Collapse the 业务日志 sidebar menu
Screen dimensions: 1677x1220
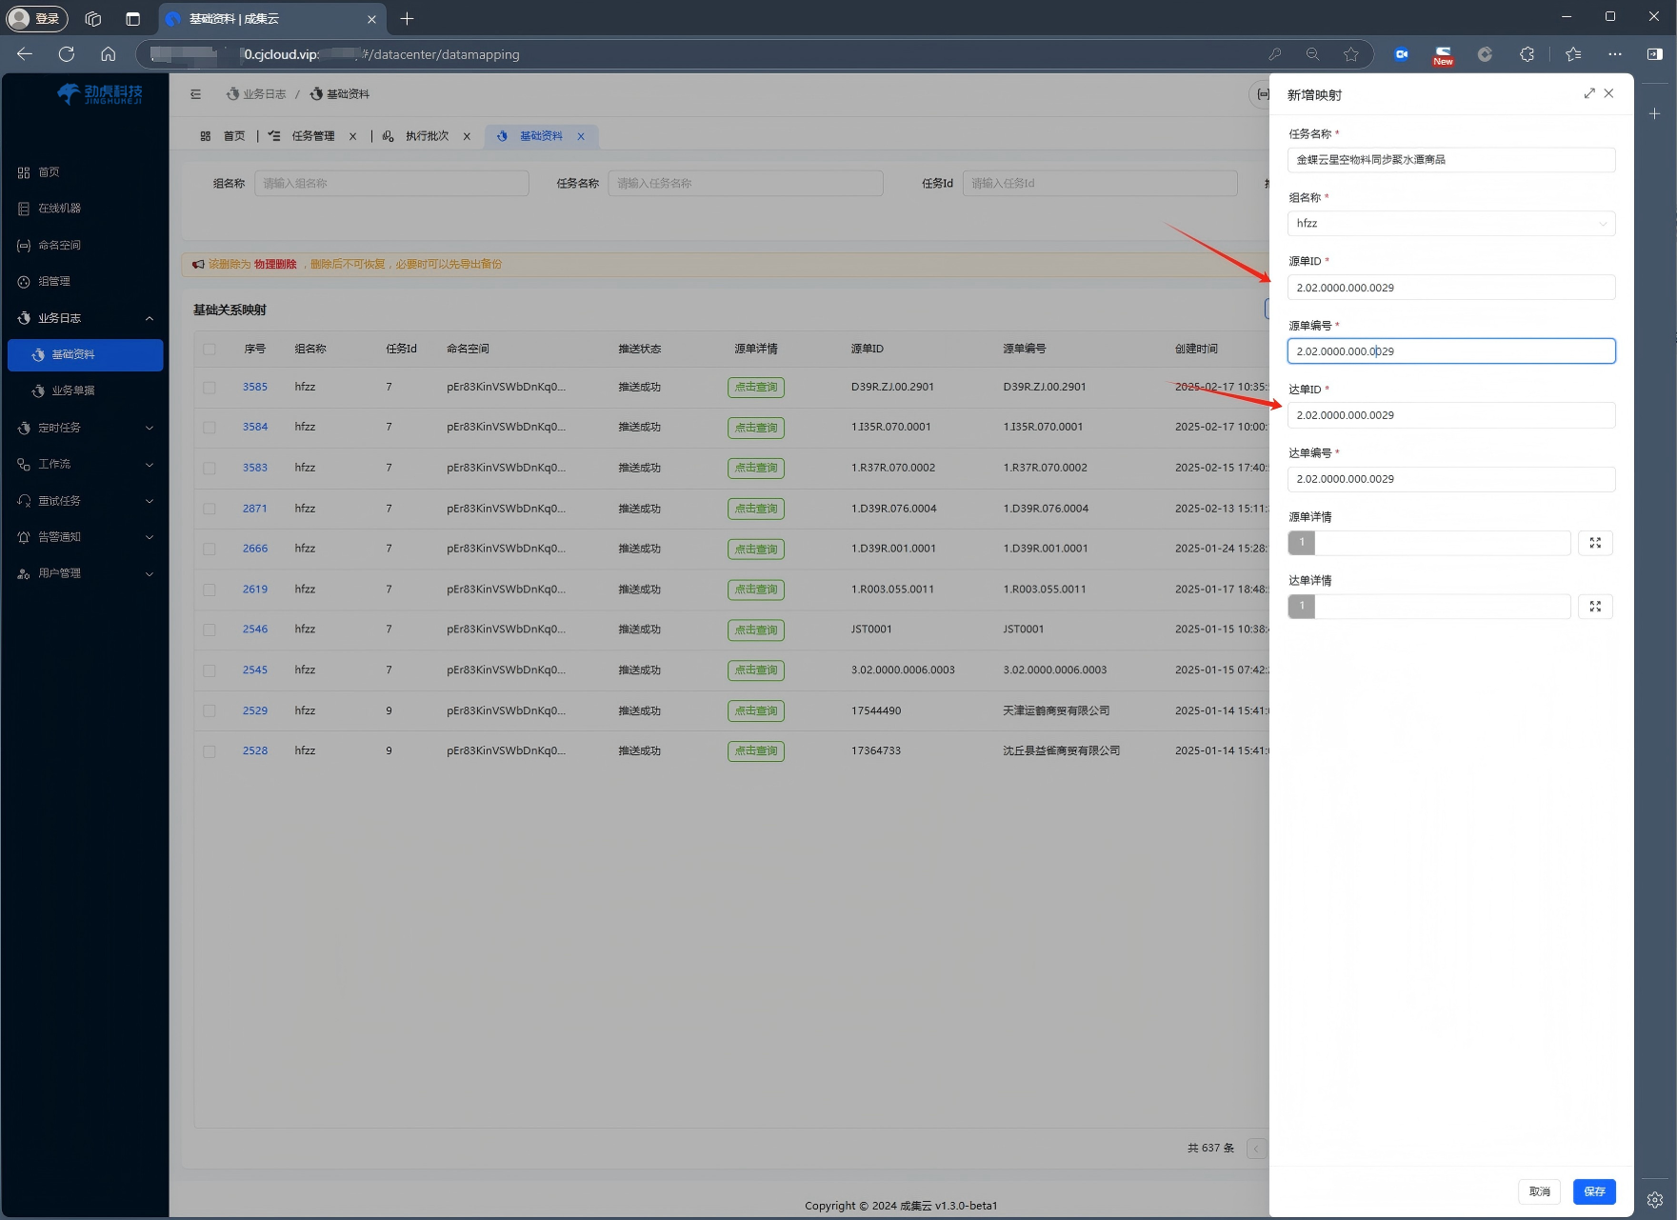(86, 318)
